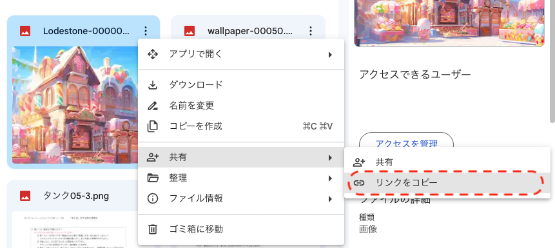Click the person-plus icon in the submenu

click(359, 162)
